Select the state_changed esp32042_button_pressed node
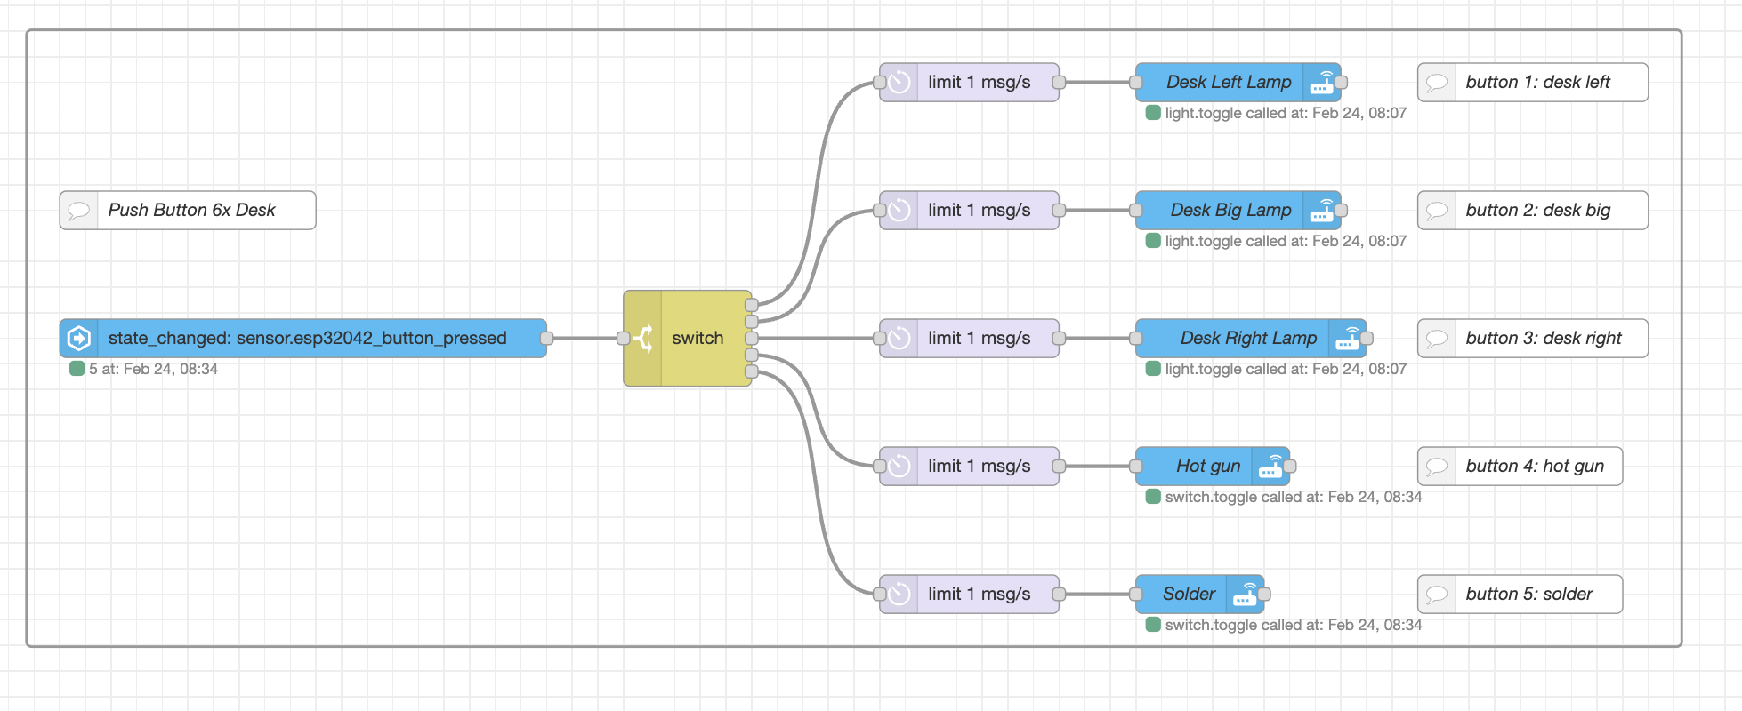The height and width of the screenshot is (711, 1742). tap(303, 338)
